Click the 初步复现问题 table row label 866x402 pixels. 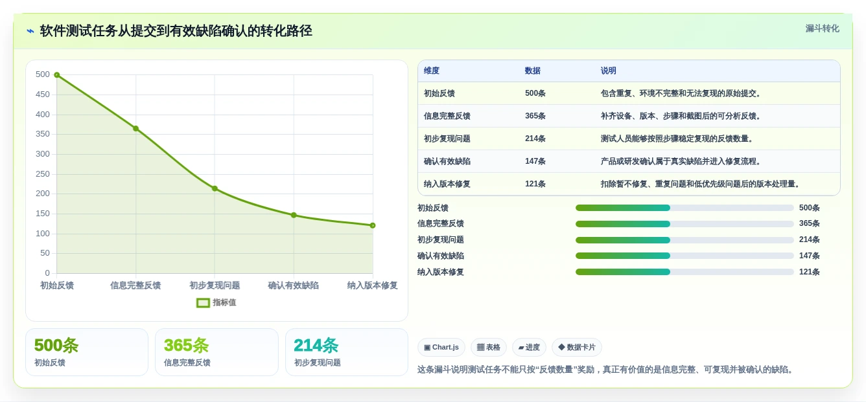click(447, 139)
